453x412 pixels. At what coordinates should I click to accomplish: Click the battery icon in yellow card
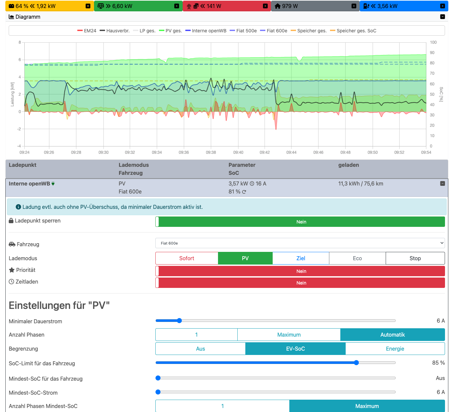[11, 6]
